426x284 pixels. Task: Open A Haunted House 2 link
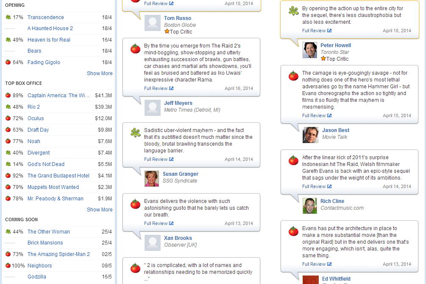coord(50,28)
